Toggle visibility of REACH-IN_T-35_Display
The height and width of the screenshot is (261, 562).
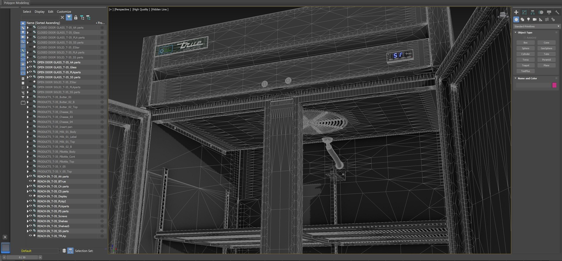point(30,196)
